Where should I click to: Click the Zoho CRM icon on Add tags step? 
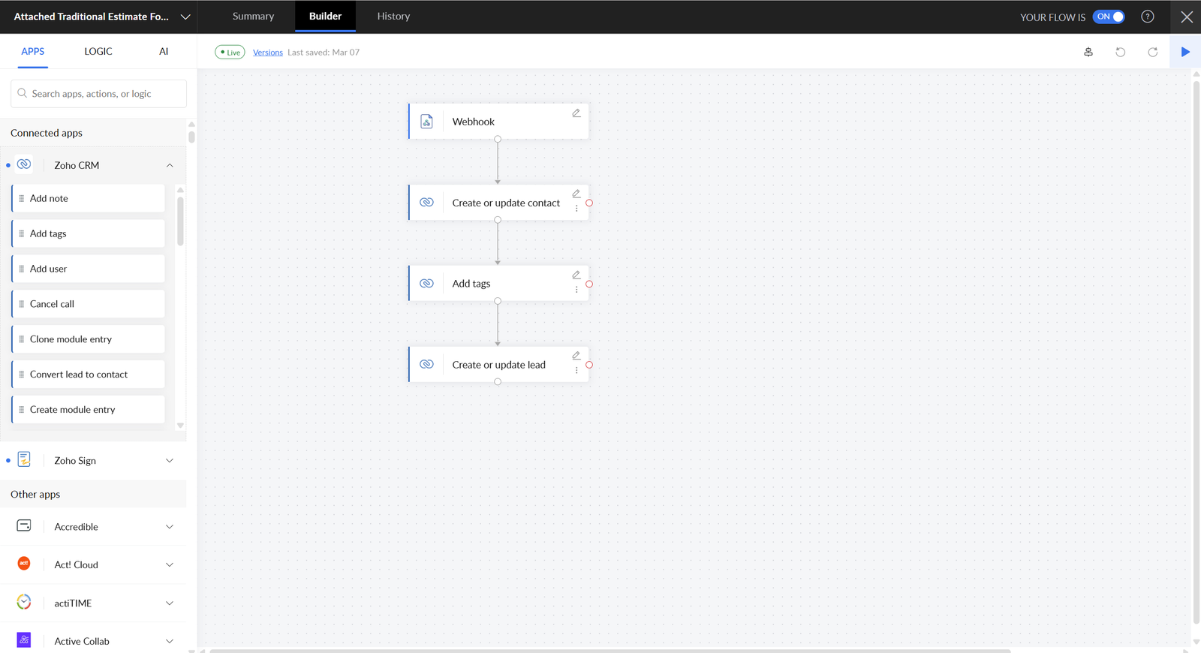pos(426,284)
